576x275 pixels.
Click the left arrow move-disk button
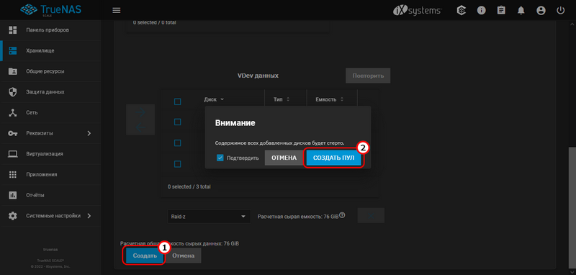coord(140,127)
